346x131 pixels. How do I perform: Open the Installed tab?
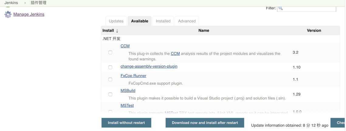click(x=163, y=21)
